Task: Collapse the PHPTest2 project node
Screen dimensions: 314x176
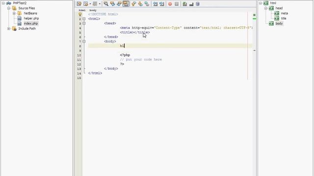Action: [x=3, y=3]
